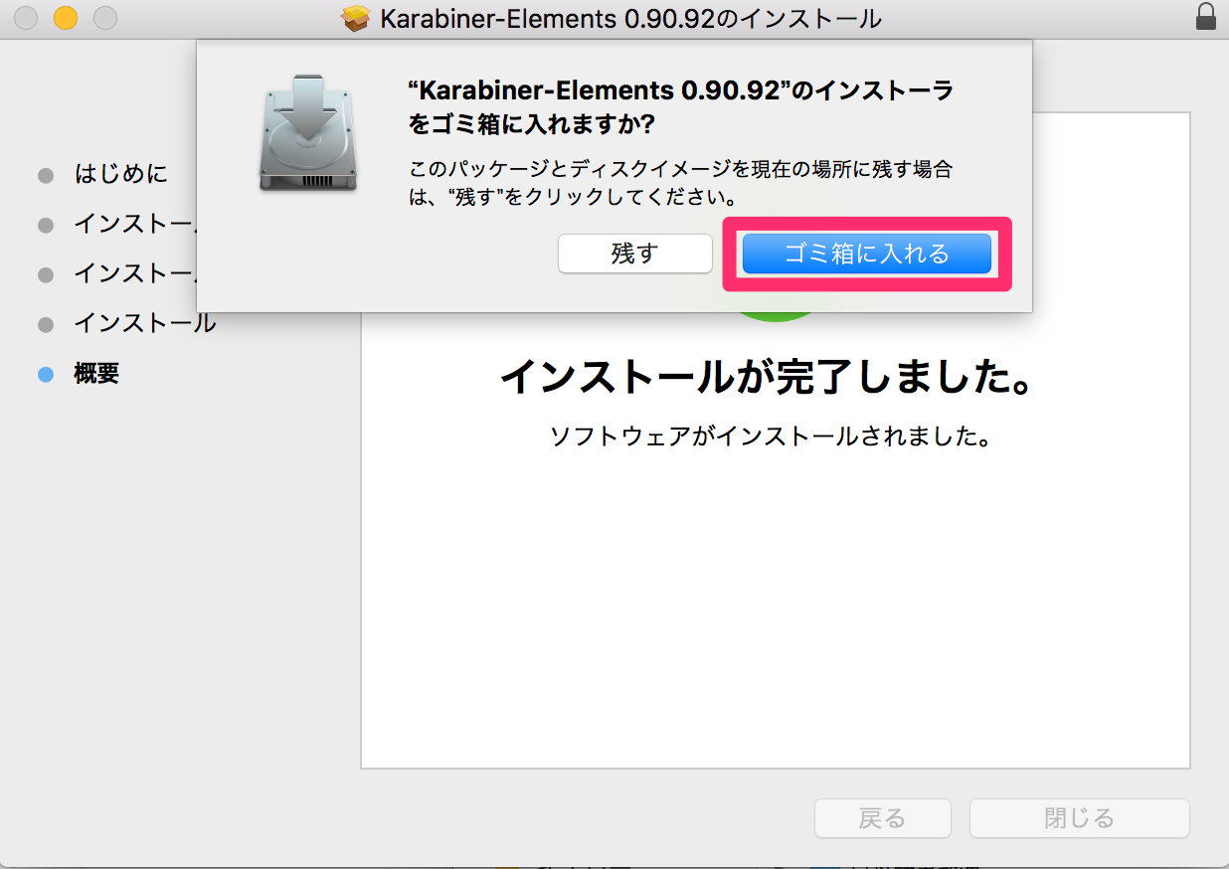1229x869 pixels.
Task: Minimize the installer window with yellow button
Action: (x=66, y=18)
